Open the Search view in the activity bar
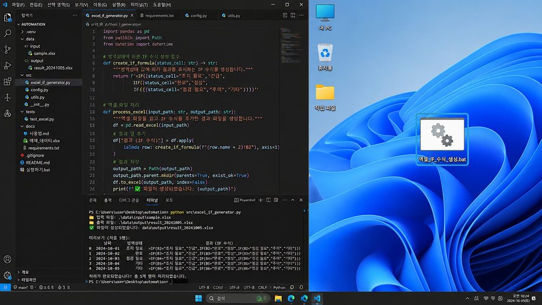The width and height of the screenshot is (542, 305). [7, 33]
